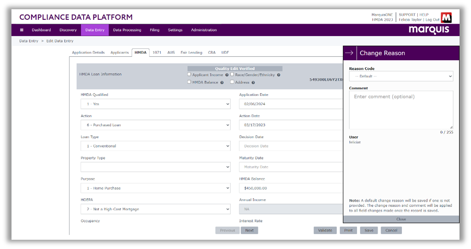
Task: Click the Validate button
Action: point(325,231)
